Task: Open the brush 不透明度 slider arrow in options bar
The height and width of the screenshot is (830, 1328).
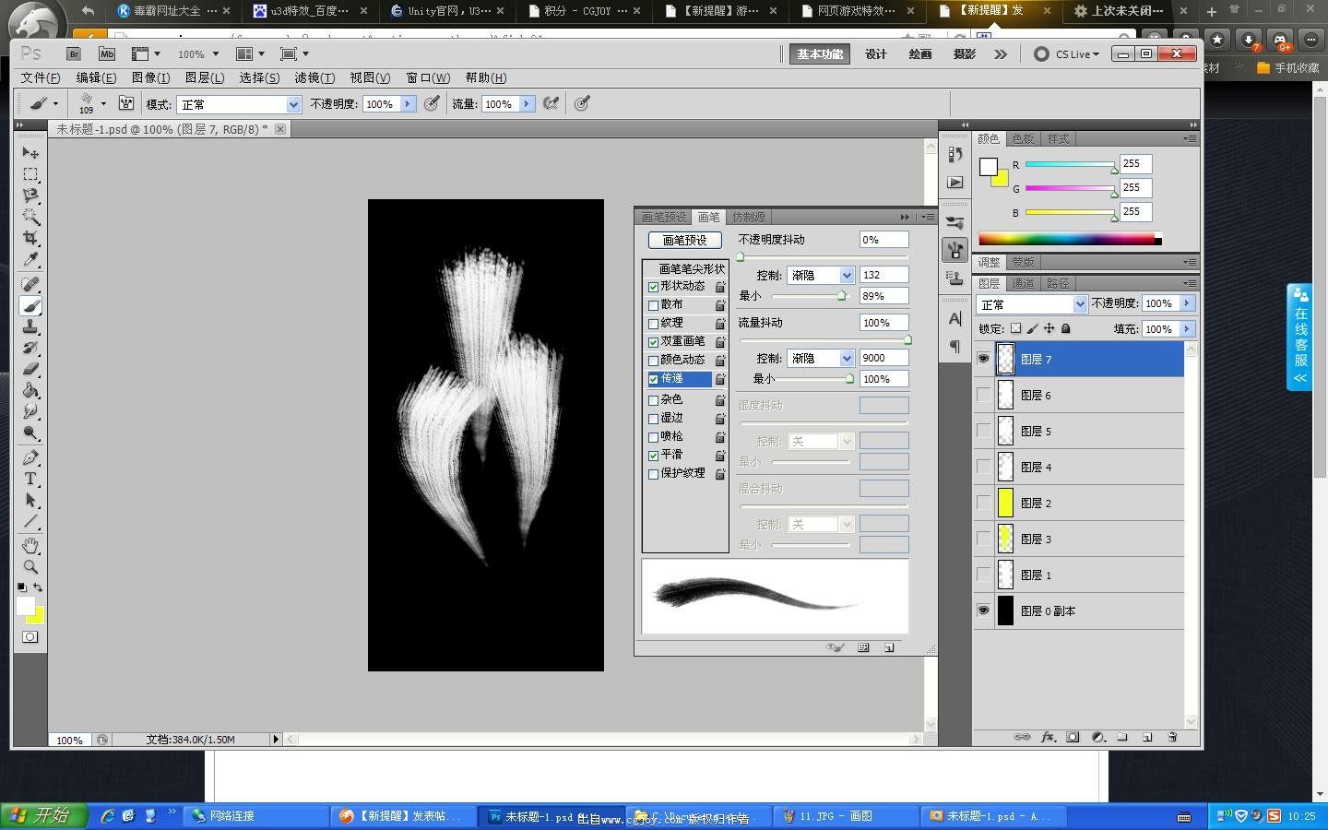Action: (407, 104)
